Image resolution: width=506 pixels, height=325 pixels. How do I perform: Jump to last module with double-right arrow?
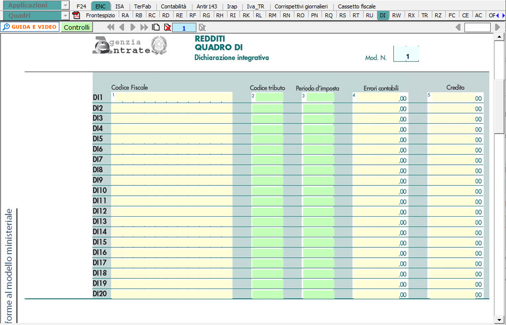click(144, 27)
